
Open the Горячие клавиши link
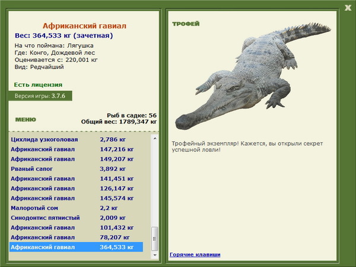point(195,255)
